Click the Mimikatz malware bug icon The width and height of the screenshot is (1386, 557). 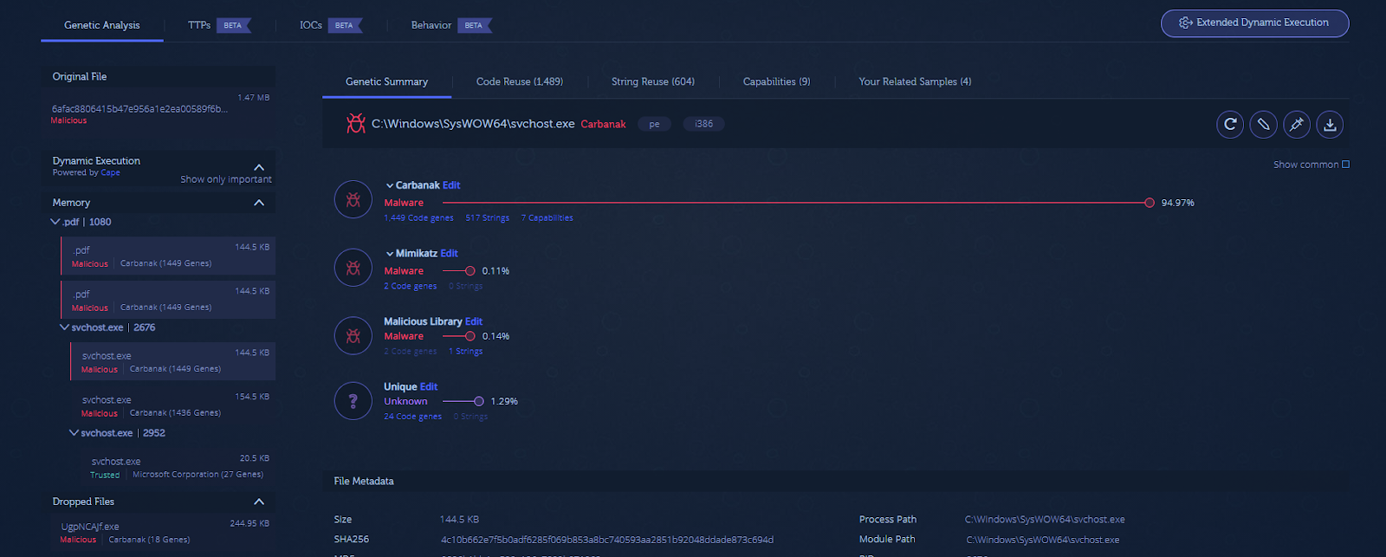point(353,269)
